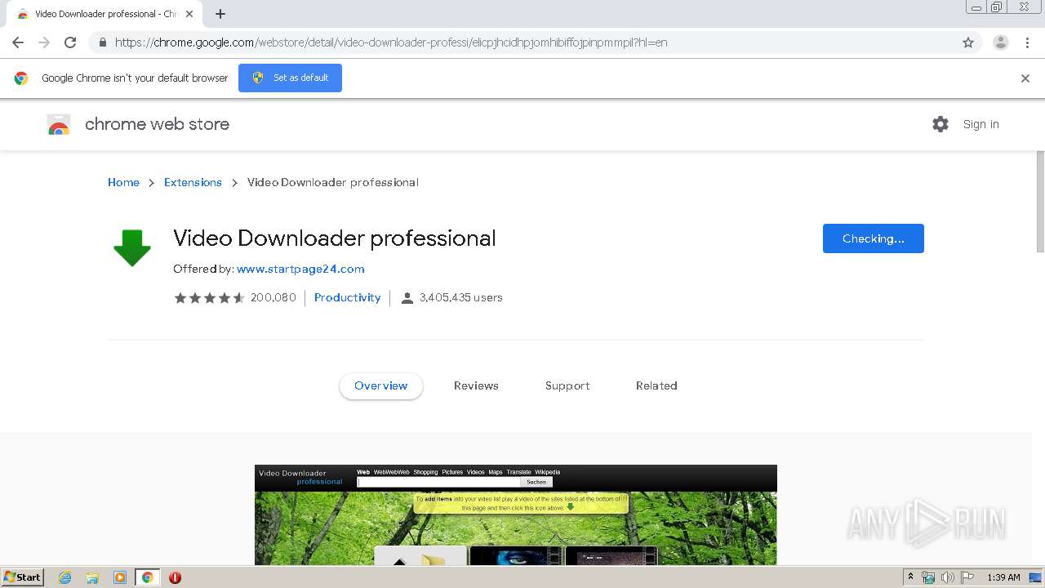Open the Web Store settings gear

(x=940, y=124)
